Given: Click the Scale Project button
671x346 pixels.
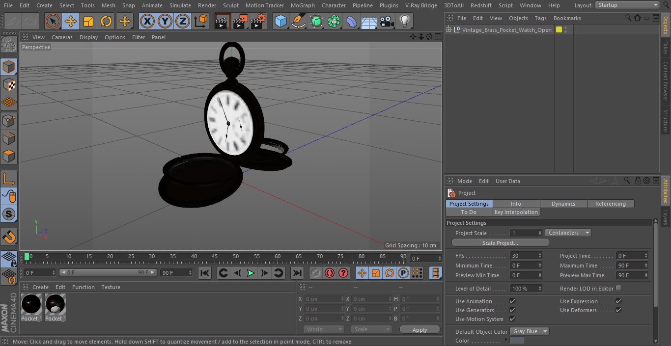Looking at the screenshot, I should 500,243.
